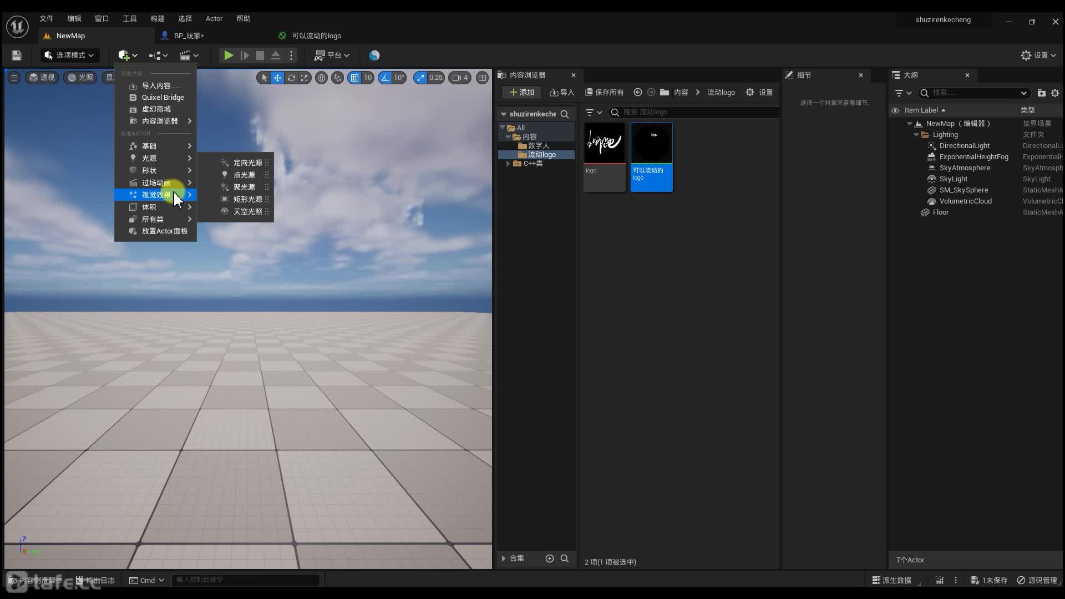Toggle grid snapping
Screen dimensions: 1065x599
click(x=354, y=78)
